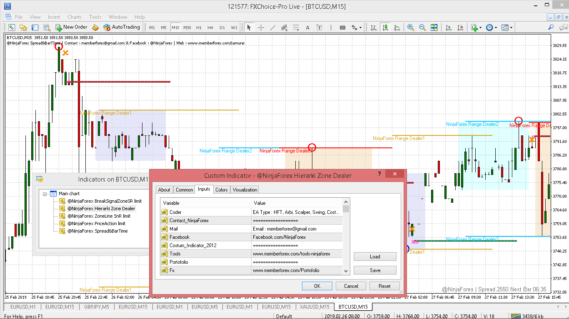Image resolution: width=569 pixels, height=319 pixels.
Task: Select @NinjaForex PriceAction limit indicator
Action: [96, 223]
